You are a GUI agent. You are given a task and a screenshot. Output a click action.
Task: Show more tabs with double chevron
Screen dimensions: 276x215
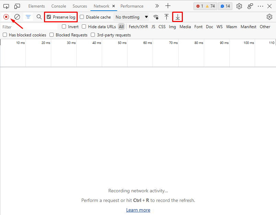click(x=157, y=6)
